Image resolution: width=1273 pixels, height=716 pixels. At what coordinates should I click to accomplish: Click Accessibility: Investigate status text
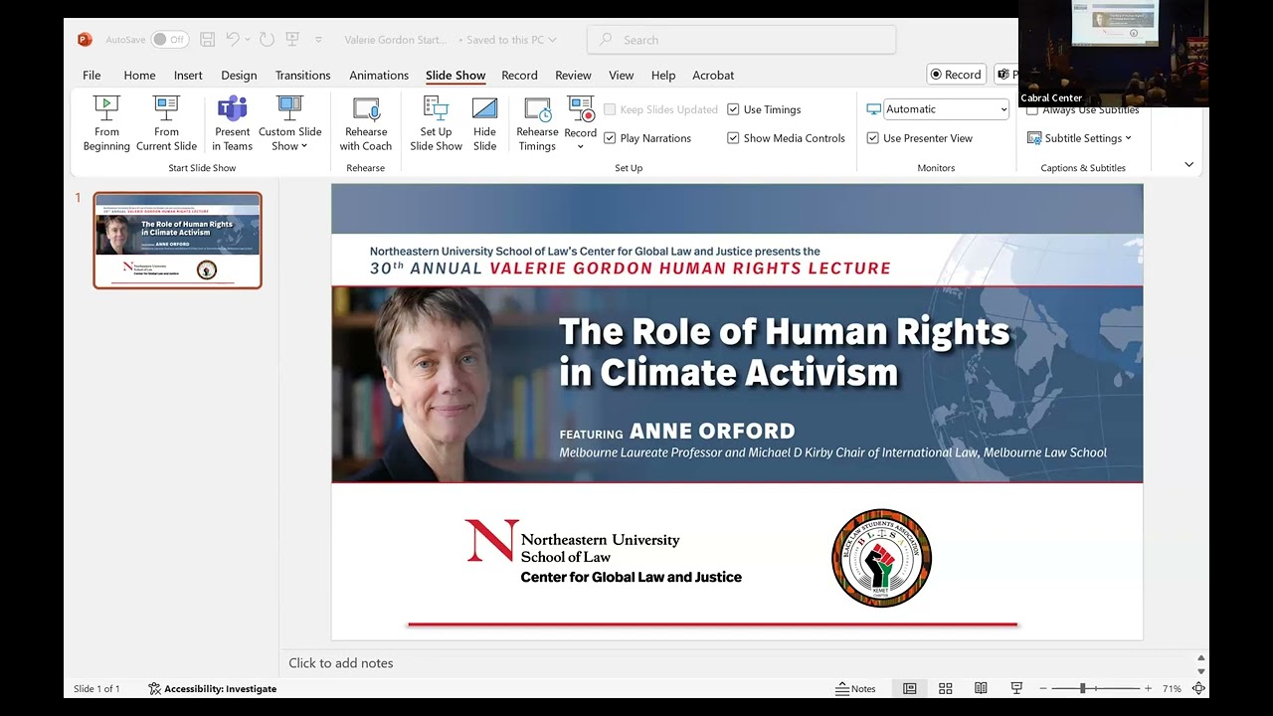coord(221,688)
